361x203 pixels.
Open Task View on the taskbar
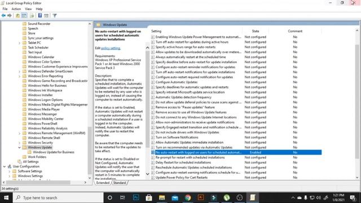click(x=122, y=197)
